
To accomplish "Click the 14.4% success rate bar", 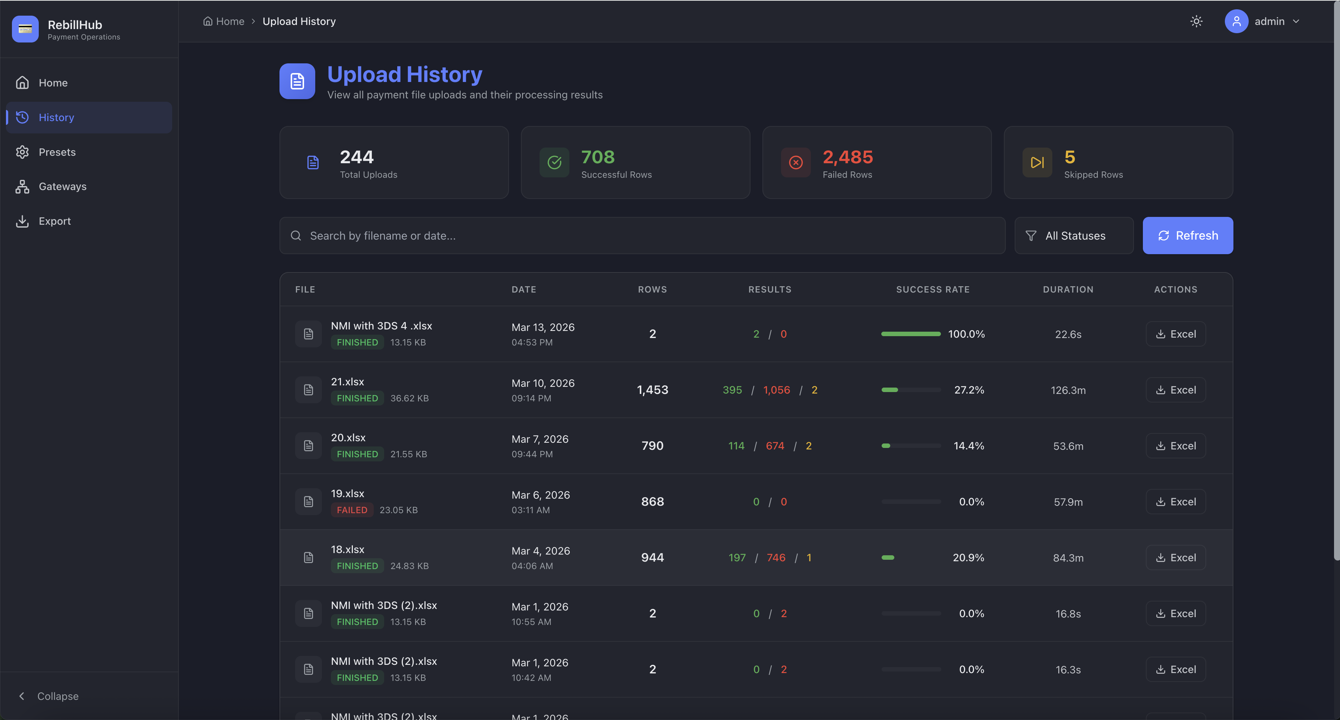I will (x=911, y=446).
